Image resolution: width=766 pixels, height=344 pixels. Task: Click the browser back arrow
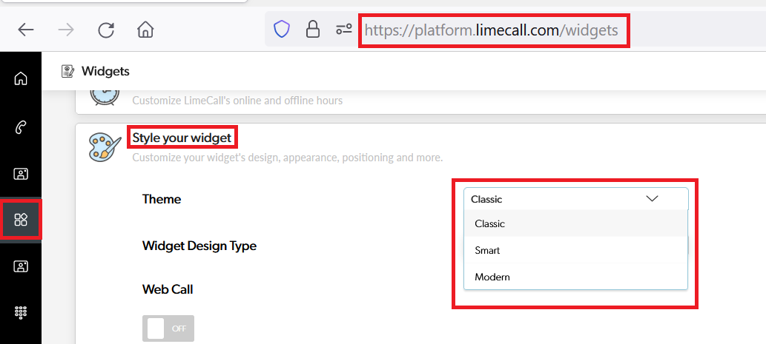(x=26, y=30)
